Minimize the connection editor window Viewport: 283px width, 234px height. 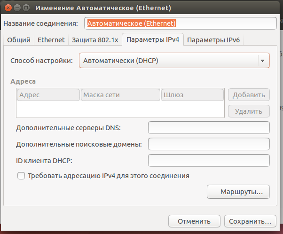click(16, 8)
